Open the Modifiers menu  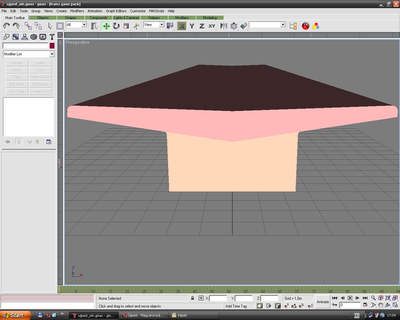(x=77, y=11)
